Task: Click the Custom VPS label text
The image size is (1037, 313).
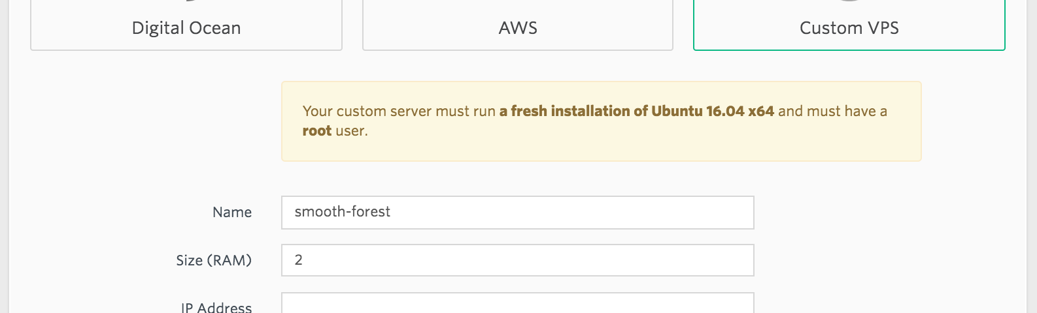Action: [x=849, y=28]
